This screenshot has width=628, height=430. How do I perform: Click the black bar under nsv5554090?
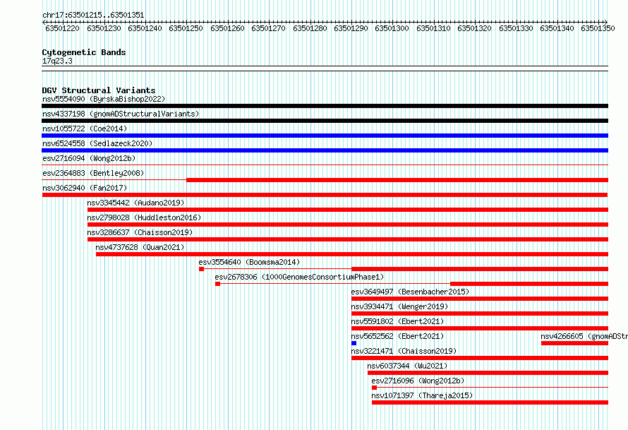pyautogui.click(x=325, y=106)
